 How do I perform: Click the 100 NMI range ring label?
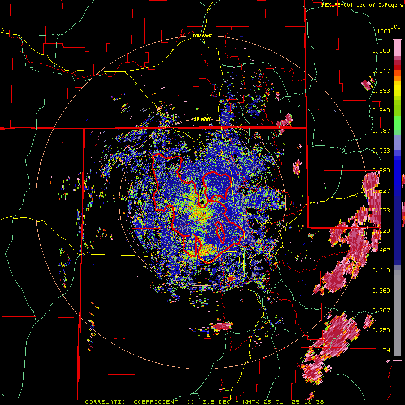click(x=202, y=36)
